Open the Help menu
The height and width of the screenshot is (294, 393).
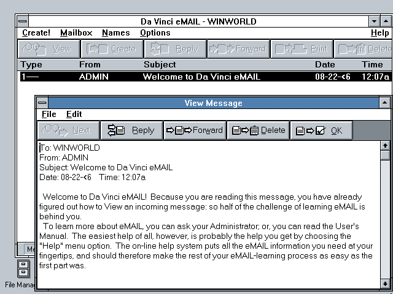tap(379, 32)
